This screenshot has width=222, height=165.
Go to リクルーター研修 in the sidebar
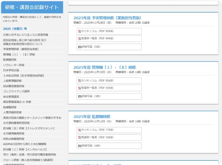click(x=14, y=65)
